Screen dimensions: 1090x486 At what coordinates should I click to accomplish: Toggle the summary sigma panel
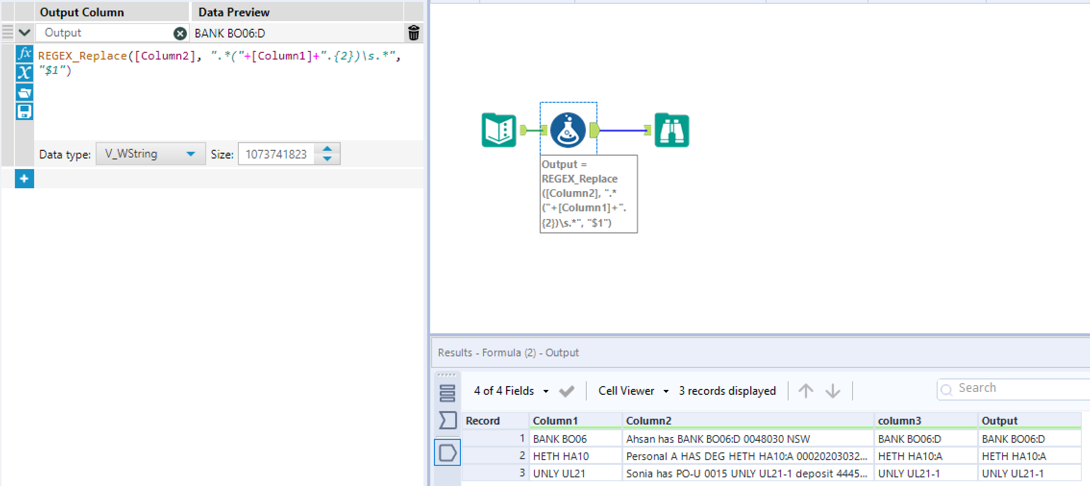click(447, 420)
